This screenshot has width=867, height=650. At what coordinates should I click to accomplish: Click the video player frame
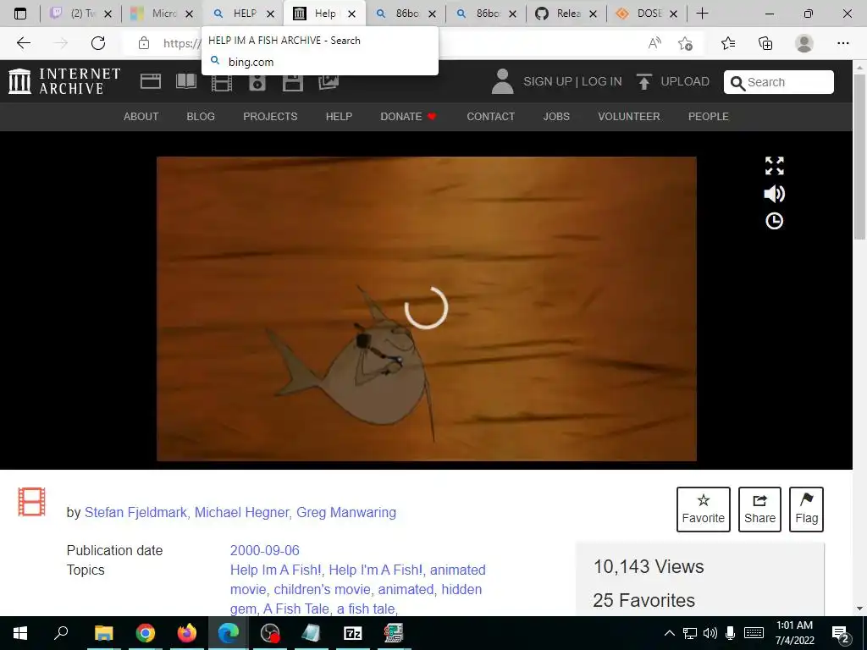tap(427, 308)
